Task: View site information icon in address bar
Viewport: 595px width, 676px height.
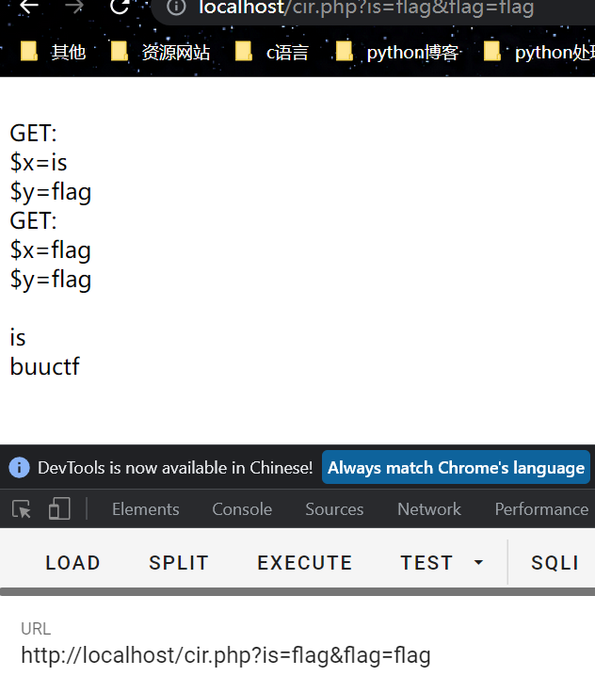Action: click(176, 7)
